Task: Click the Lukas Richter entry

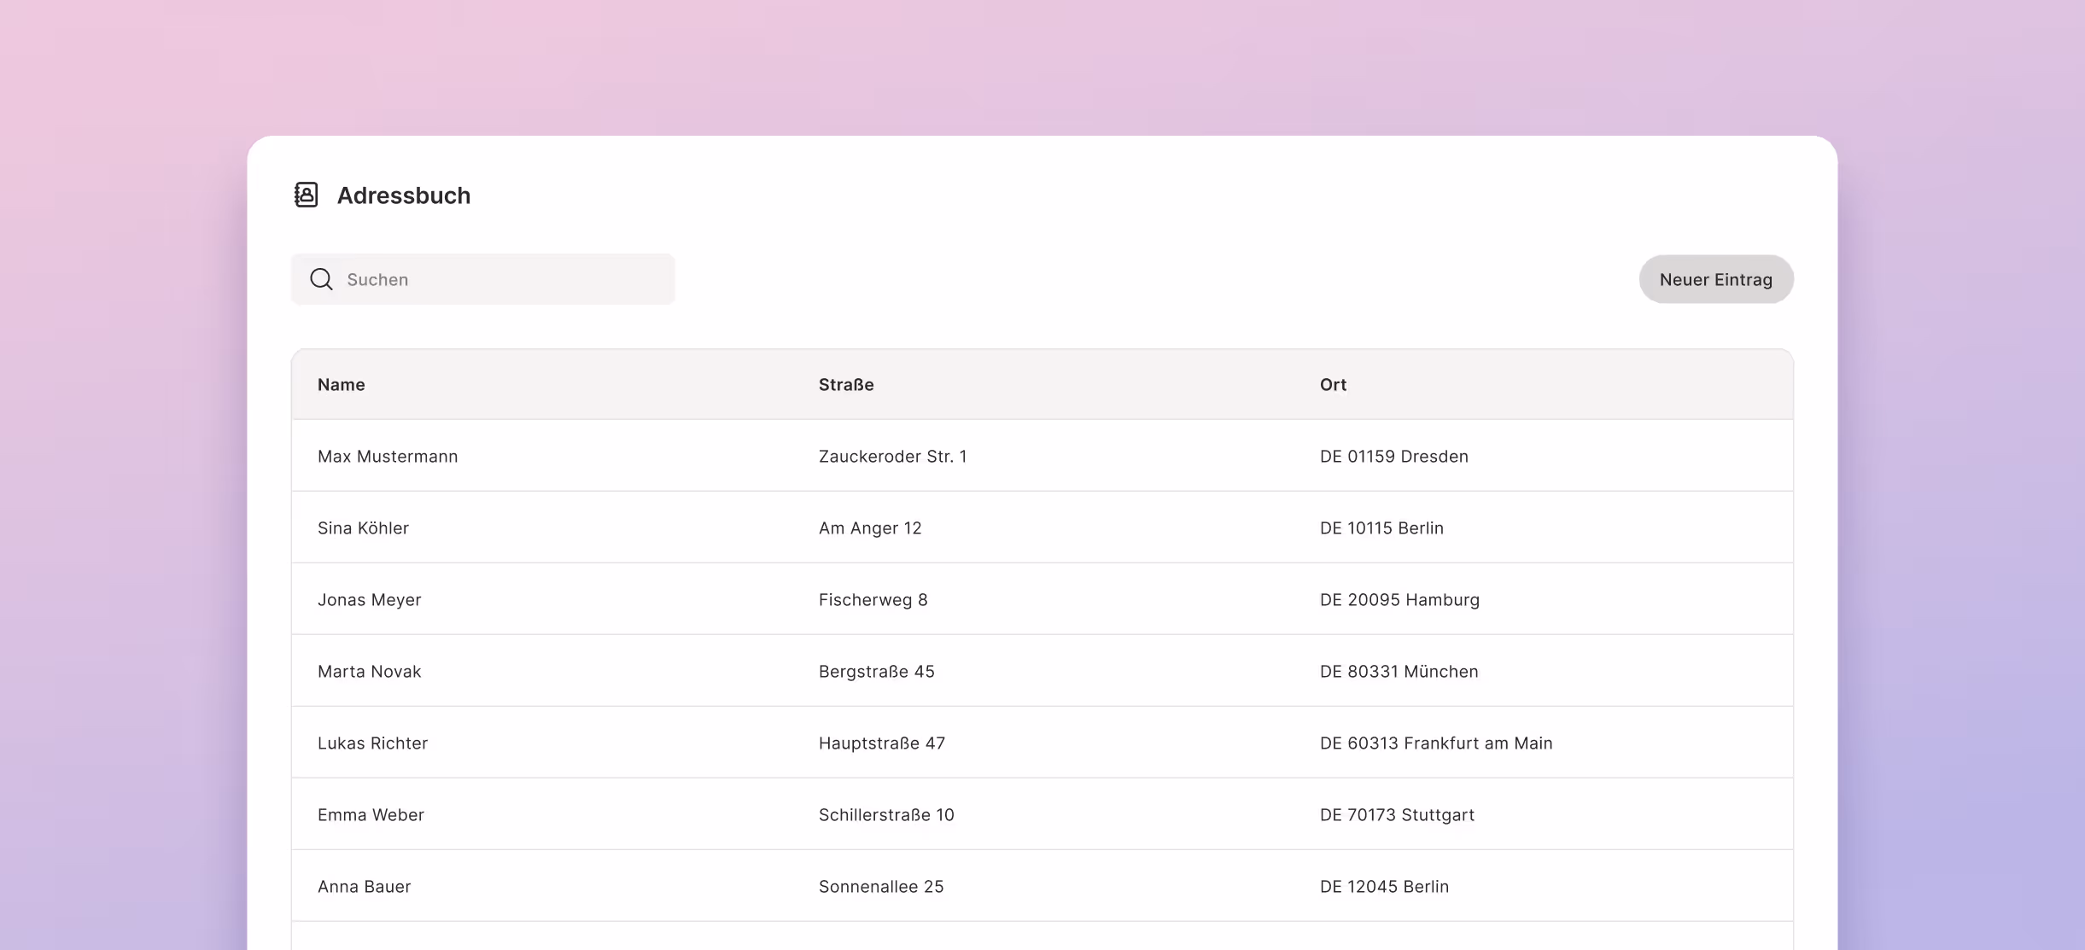Action: [x=372, y=743]
